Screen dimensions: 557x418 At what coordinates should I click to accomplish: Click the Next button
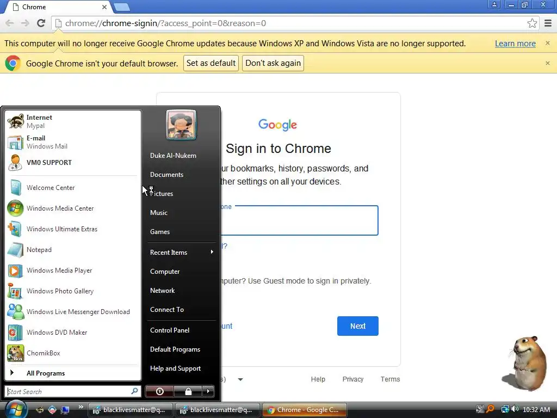pos(358,326)
